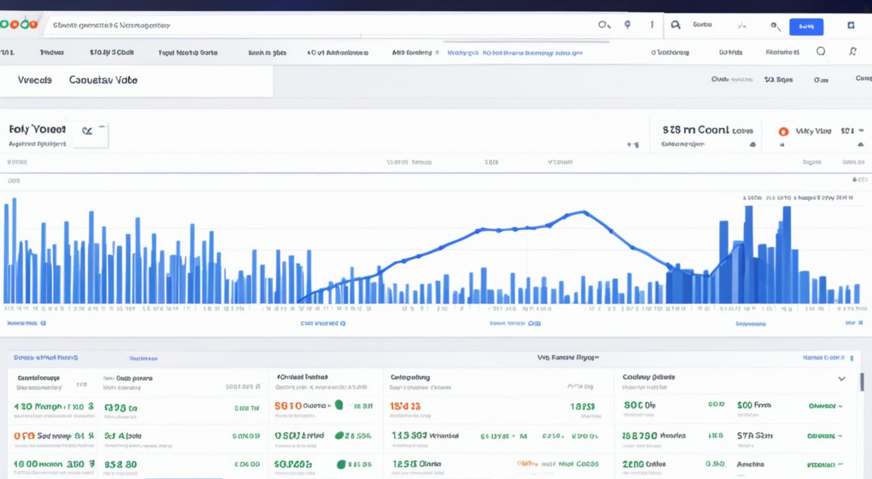Image resolution: width=872 pixels, height=479 pixels.
Task: Click the blue link below the chart's right portion
Action: click(x=751, y=325)
